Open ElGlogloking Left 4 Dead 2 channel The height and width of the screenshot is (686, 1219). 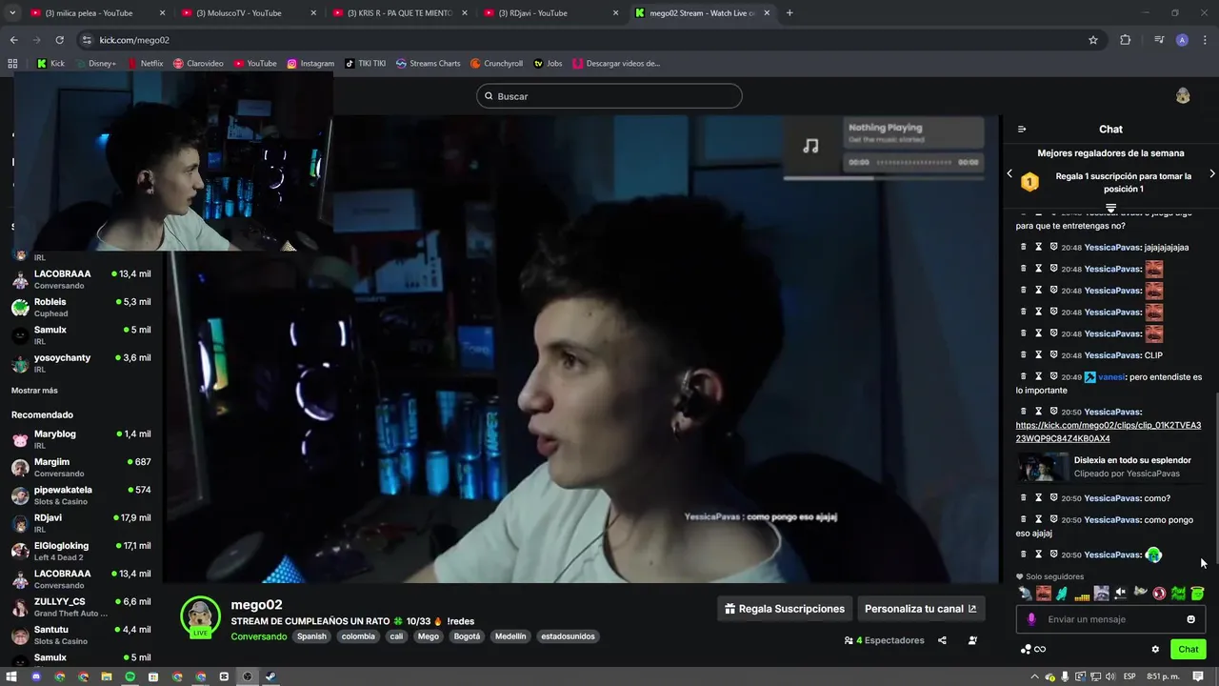(x=81, y=551)
